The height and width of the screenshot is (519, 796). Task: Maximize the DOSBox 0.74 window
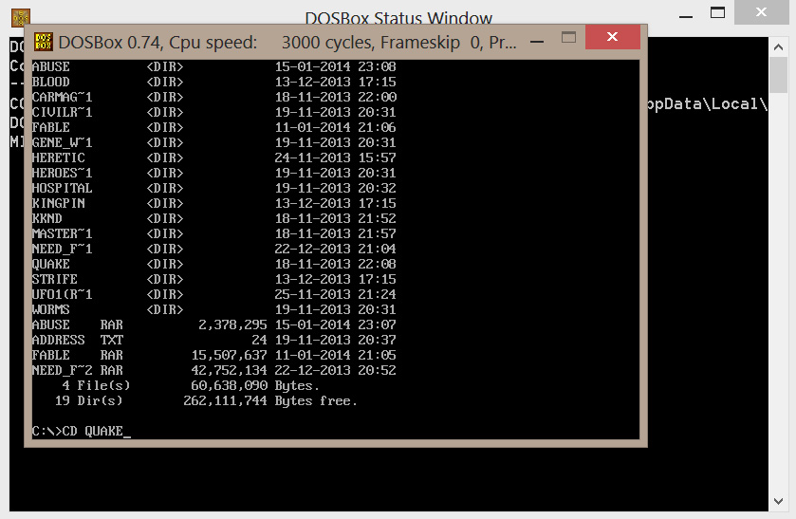point(568,37)
